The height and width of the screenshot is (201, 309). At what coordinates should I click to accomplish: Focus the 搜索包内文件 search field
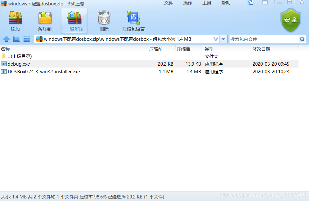pos(264,39)
